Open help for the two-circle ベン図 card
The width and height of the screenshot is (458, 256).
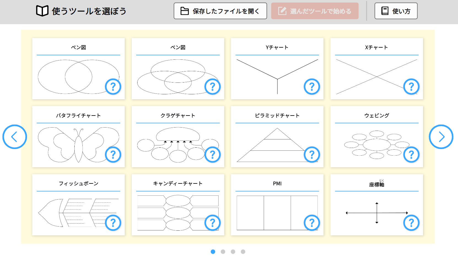113,87
